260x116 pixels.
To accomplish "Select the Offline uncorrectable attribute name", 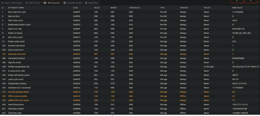I will [x=18, y=96].
